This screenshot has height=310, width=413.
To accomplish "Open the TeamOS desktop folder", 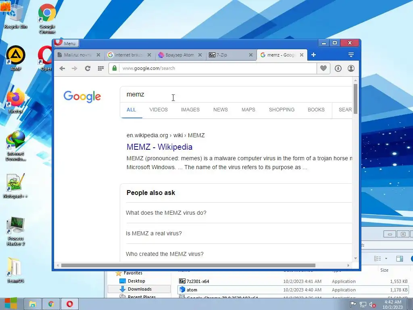I will click(x=15, y=270).
